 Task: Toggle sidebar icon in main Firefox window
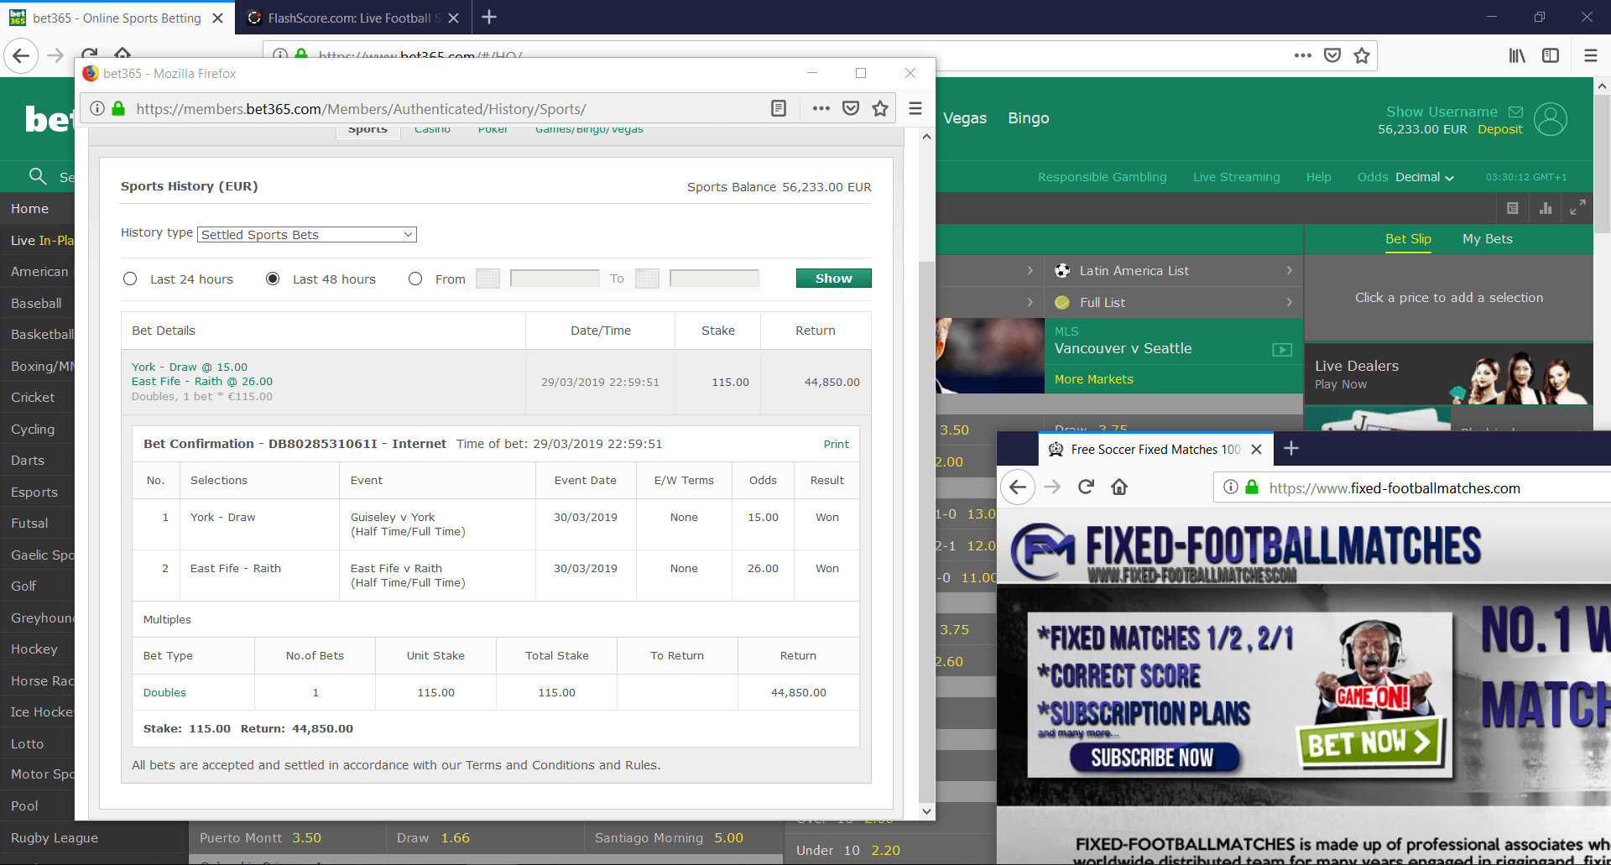pos(1551,55)
